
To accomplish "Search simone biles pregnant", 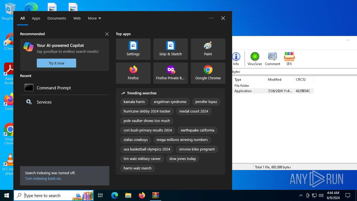I will point(197,149).
